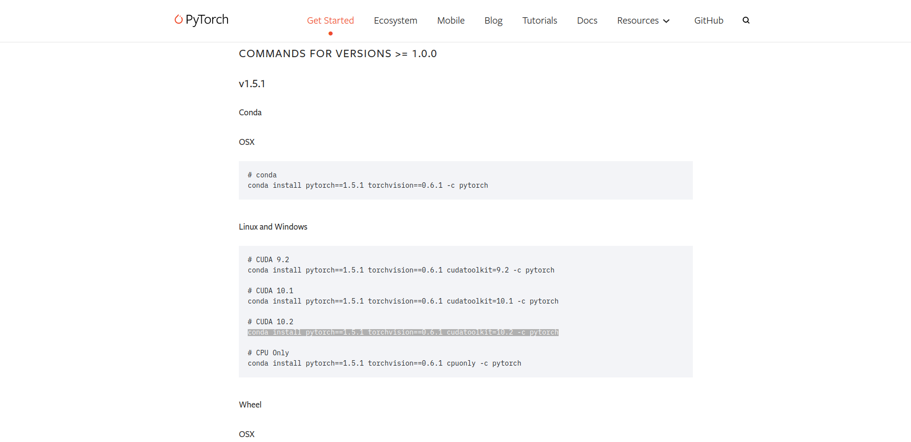Expand the Resources dropdown

coord(643,20)
